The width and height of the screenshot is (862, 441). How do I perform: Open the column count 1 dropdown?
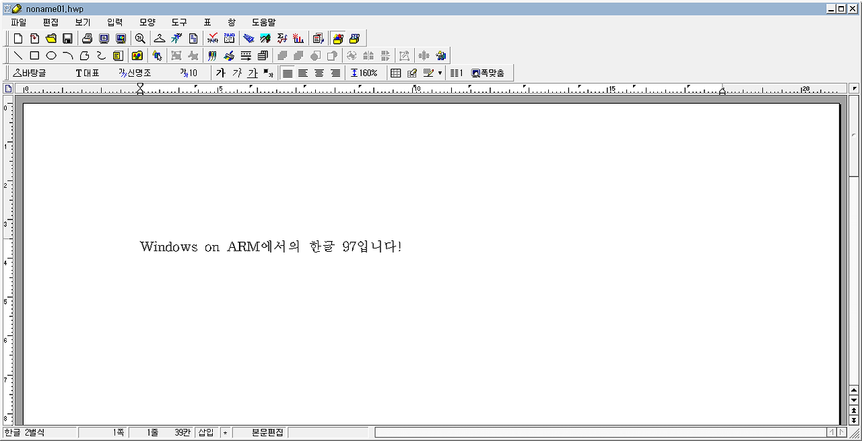pos(457,73)
